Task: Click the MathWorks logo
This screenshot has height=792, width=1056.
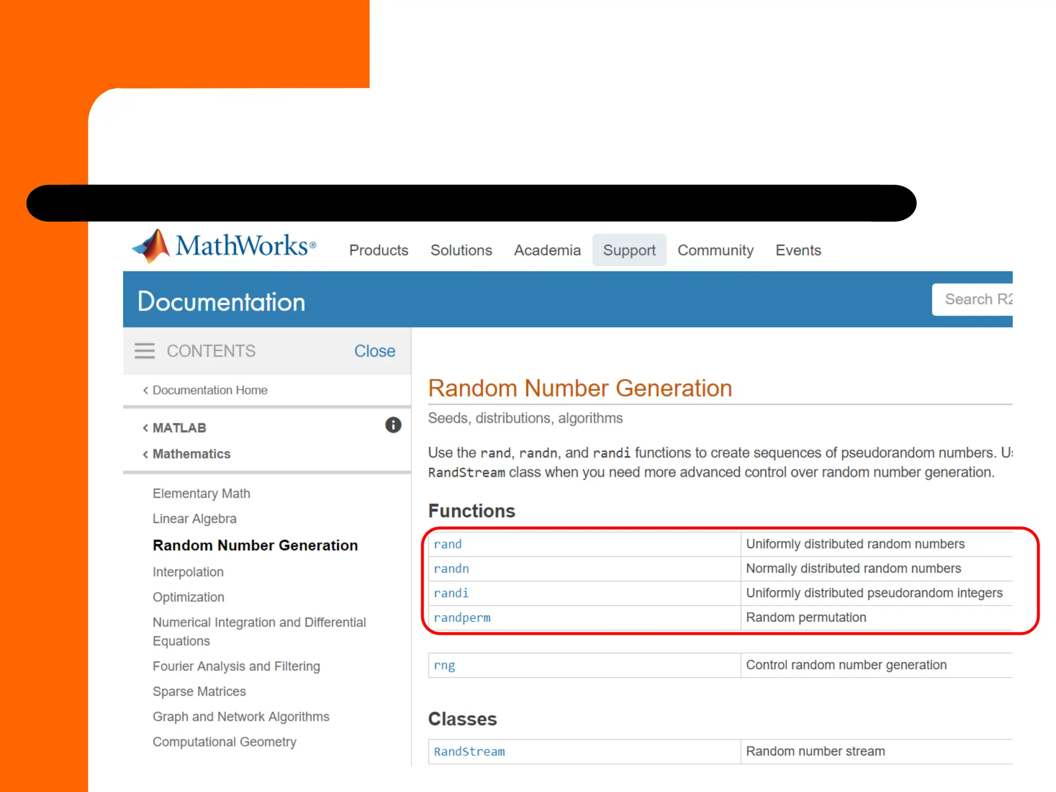Action: coord(224,246)
